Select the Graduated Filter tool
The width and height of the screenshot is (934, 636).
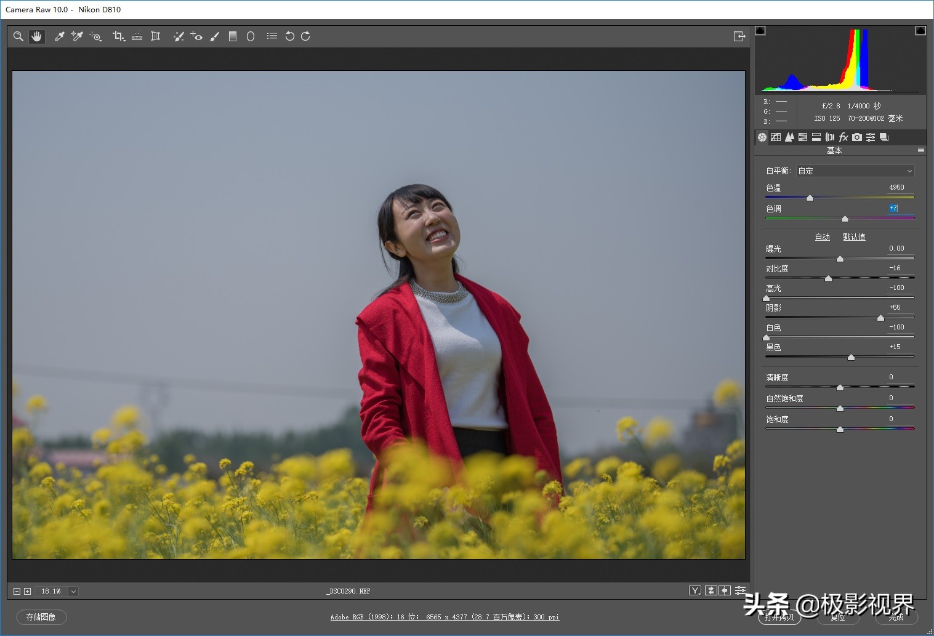point(233,36)
